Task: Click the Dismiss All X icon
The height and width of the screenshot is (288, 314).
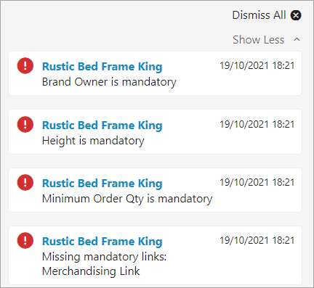Action: point(296,15)
